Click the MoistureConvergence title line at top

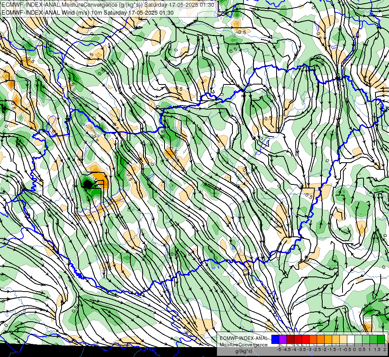click(x=108, y=5)
